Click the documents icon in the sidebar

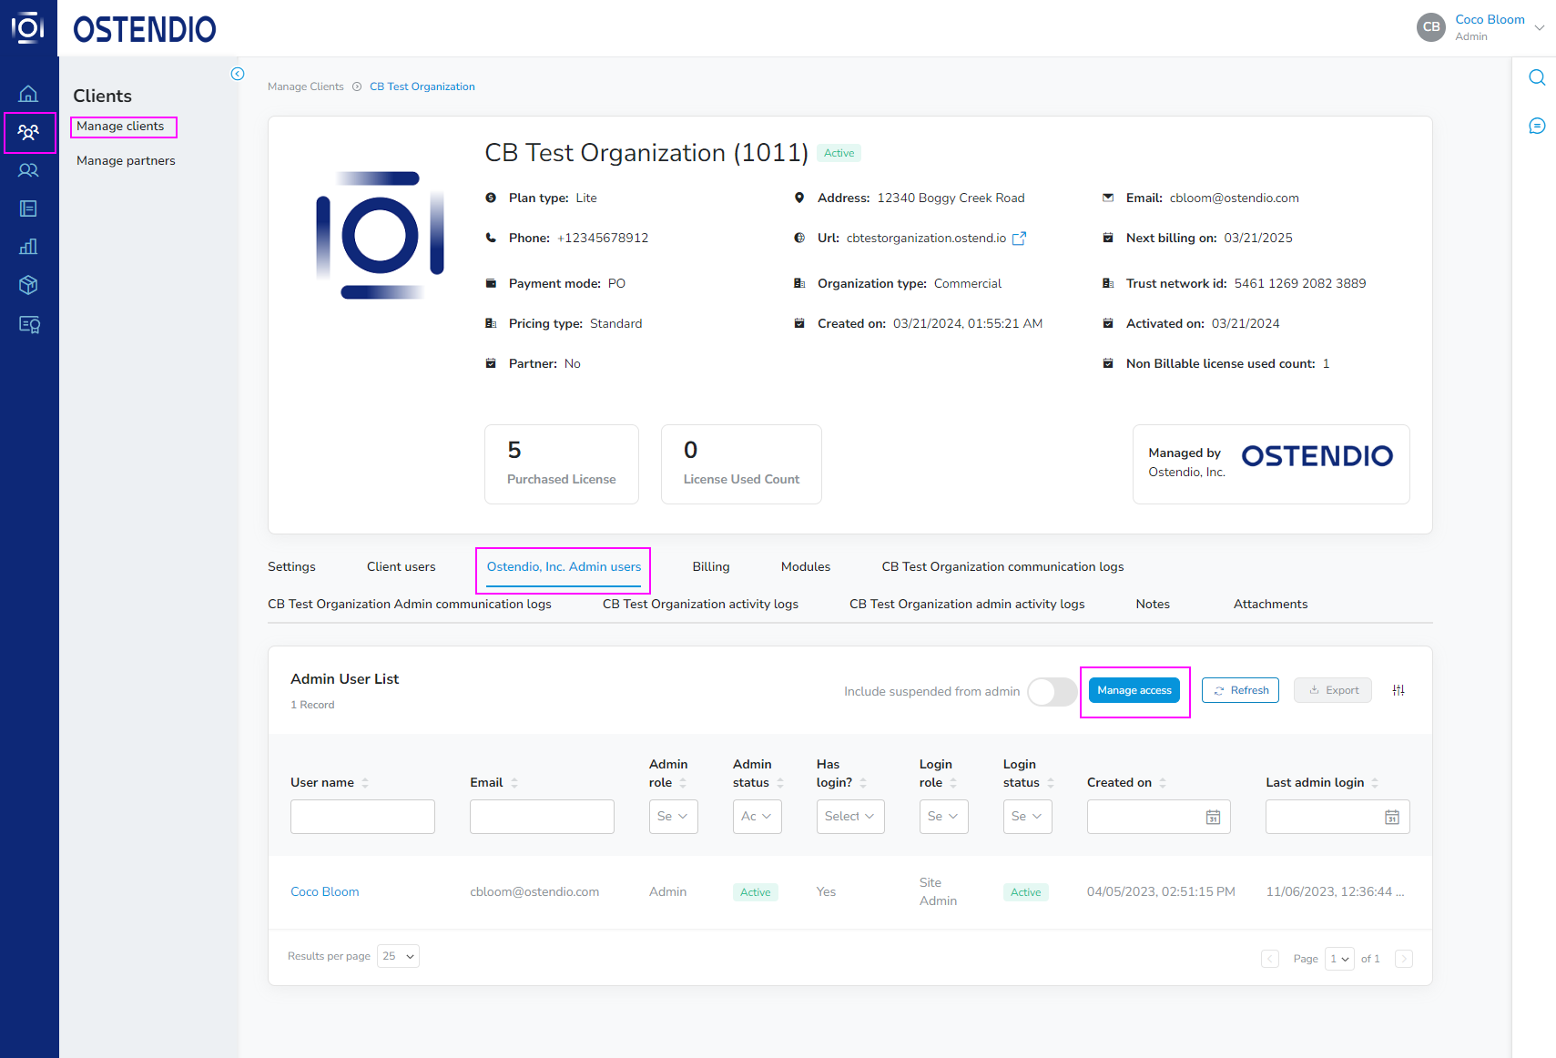pos(28,209)
